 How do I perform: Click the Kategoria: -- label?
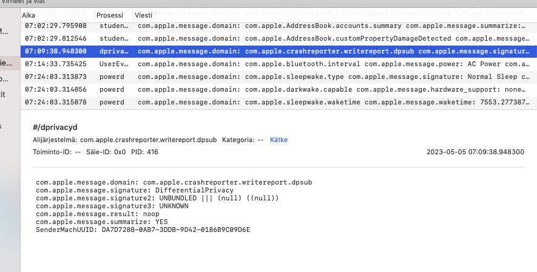coord(243,140)
